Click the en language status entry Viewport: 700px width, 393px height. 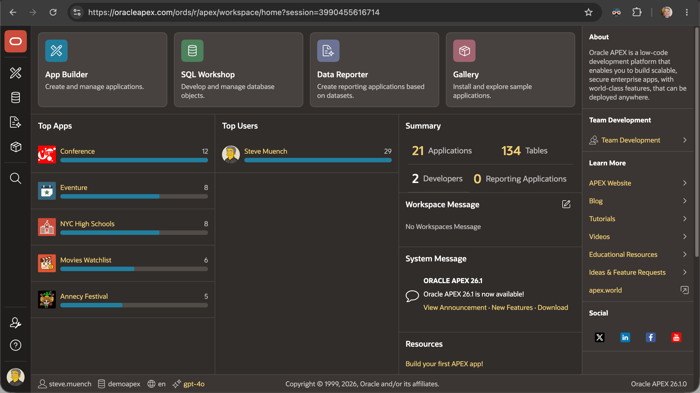pyautogui.click(x=156, y=384)
